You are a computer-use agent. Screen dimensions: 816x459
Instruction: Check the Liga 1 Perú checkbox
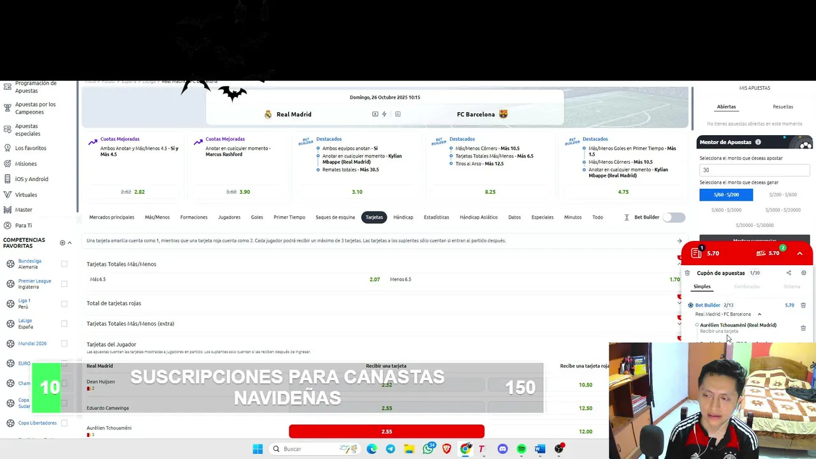64,303
